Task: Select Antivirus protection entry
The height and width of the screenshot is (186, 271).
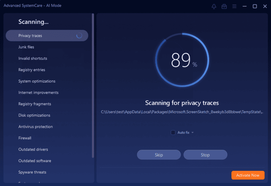Action: [36, 127]
